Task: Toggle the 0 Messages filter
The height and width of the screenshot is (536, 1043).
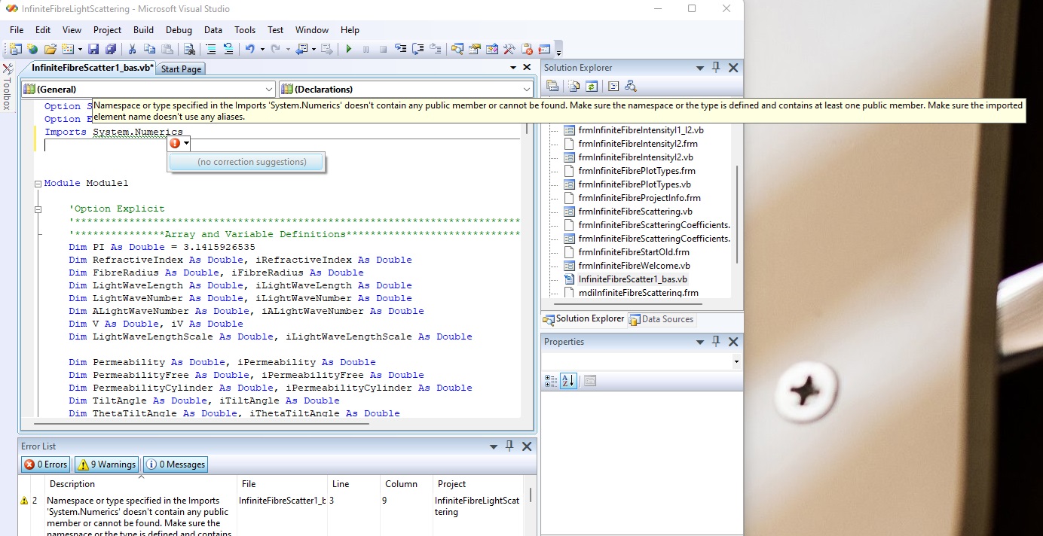Action: pyautogui.click(x=175, y=464)
